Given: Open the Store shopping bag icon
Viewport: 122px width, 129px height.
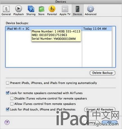Looking at the screenshot, I should pos(41,9).
